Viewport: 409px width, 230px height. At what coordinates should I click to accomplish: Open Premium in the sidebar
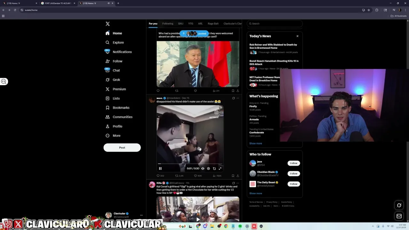click(x=116, y=89)
